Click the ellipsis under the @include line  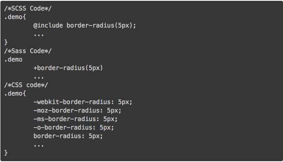[39, 35]
